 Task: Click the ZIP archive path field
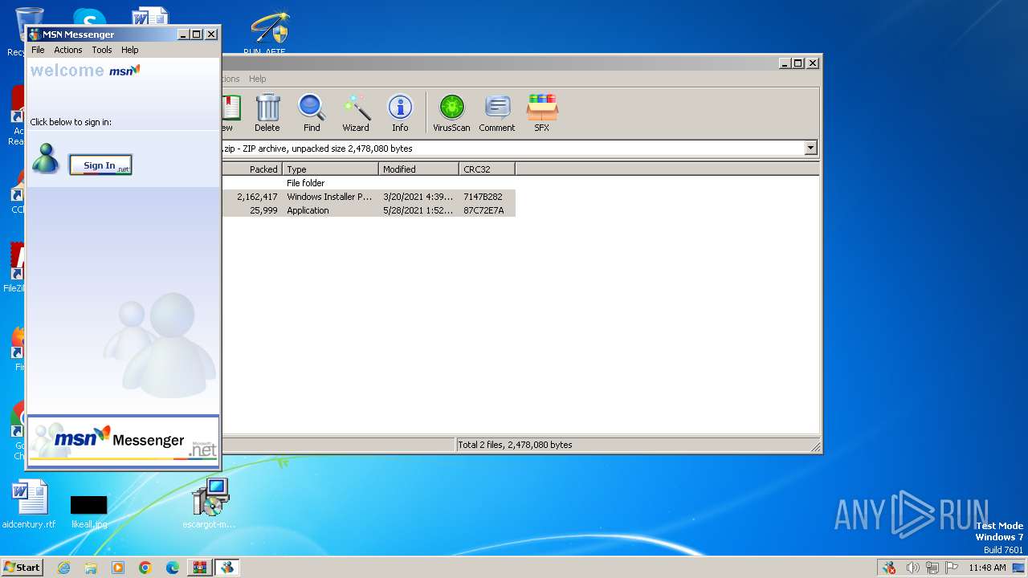pyautogui.click(x=512, y=149)
